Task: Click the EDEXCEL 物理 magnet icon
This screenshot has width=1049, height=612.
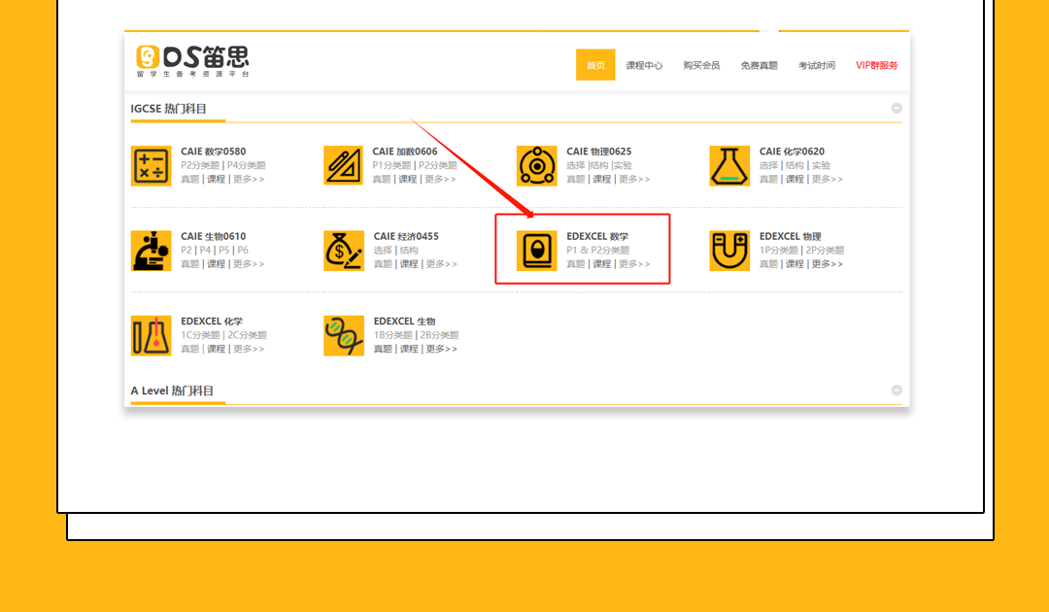Action: click(729, 251)
